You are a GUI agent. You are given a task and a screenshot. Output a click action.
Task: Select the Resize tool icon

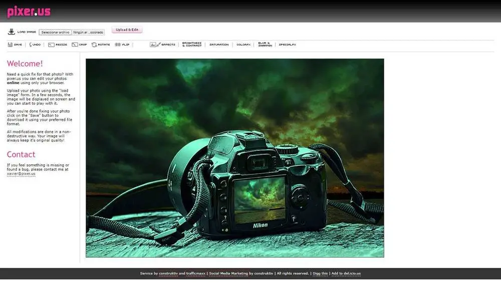[51, 45]
